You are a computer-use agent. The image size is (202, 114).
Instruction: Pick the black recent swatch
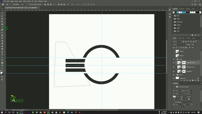coord(198,12)
